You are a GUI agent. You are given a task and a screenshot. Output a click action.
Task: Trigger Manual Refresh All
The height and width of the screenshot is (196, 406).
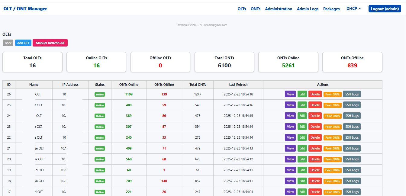point(50,43)
